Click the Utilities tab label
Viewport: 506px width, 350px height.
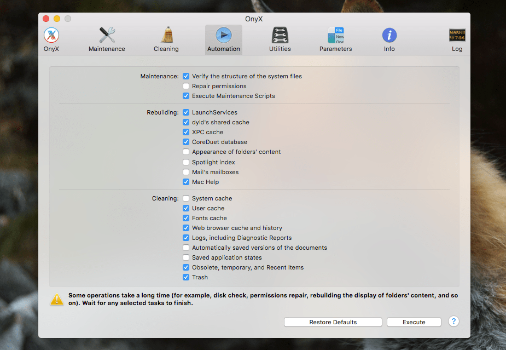point(280,49)
